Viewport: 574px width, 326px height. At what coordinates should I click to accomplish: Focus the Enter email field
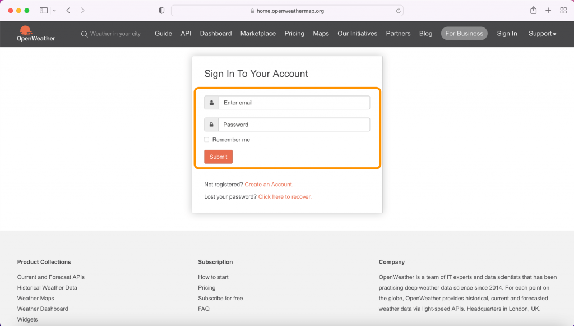pos(294,103)
